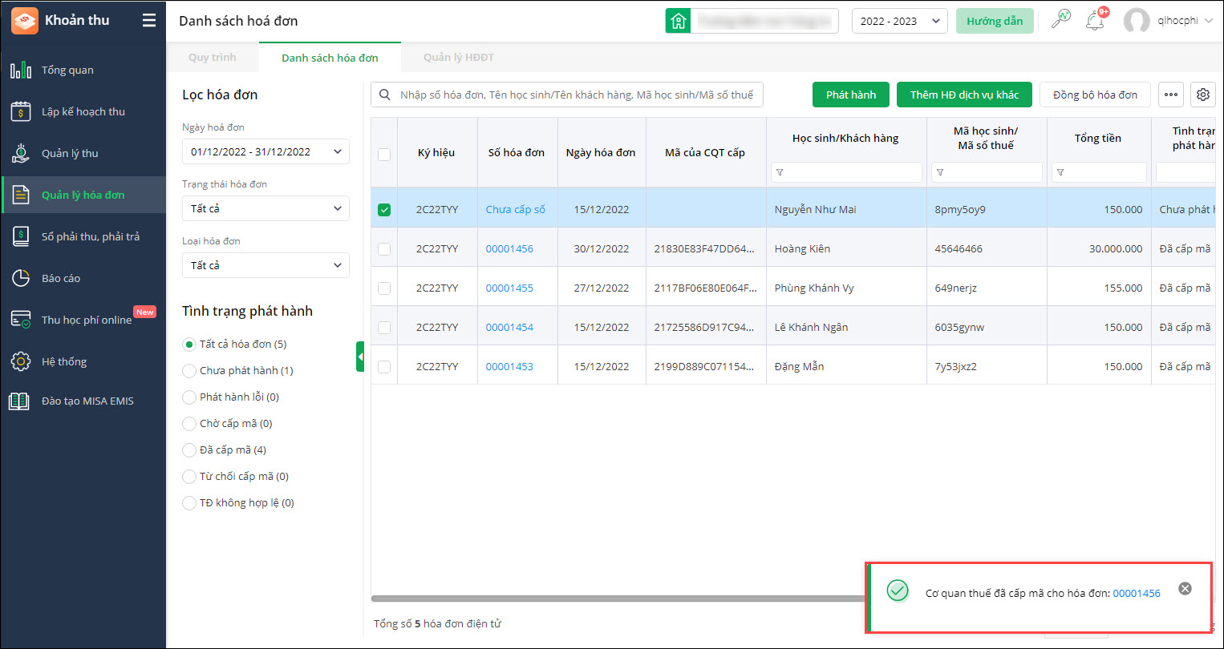Uncheck the Nguyễn Như Mai invoice row
This screenshot has height=649, width=1224.
(x=384, y=210)
